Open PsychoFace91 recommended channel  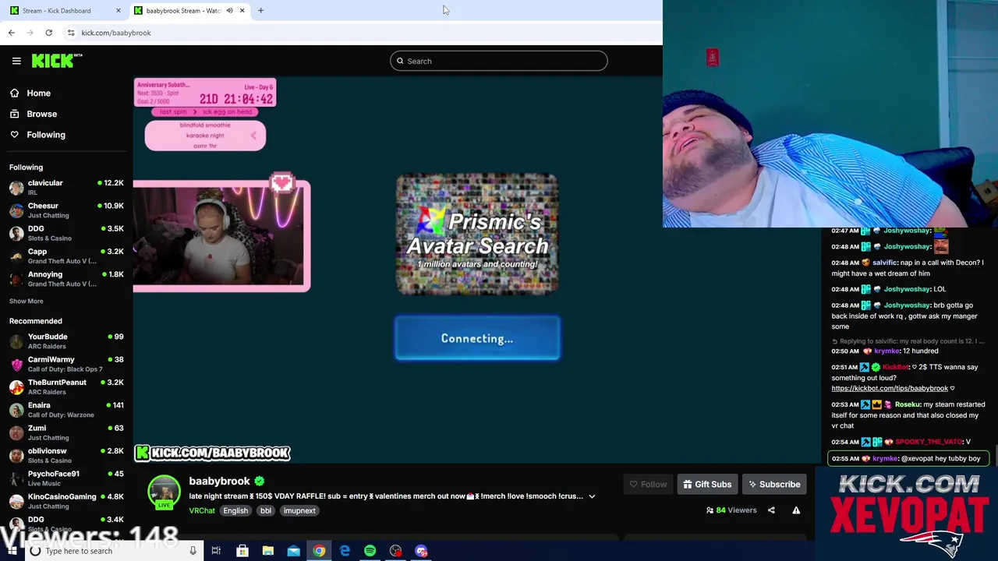point(66,478)
